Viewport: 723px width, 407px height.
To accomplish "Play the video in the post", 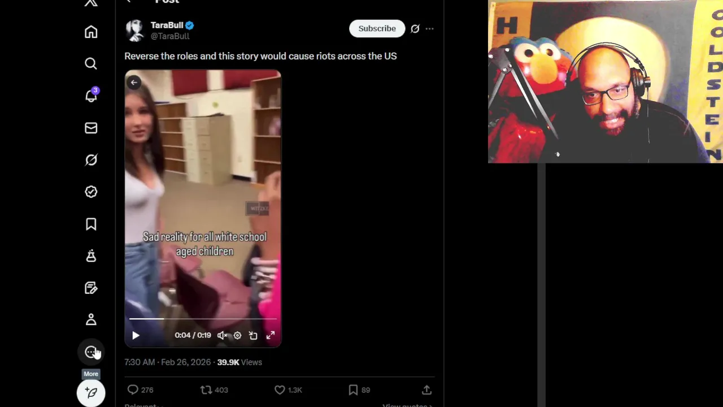I will 136,335.
